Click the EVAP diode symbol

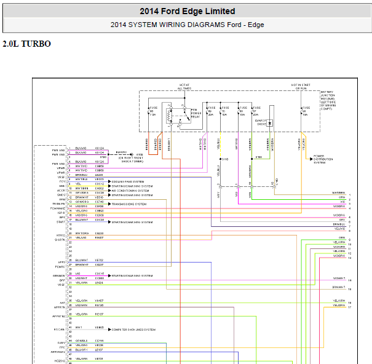point(269,123)
